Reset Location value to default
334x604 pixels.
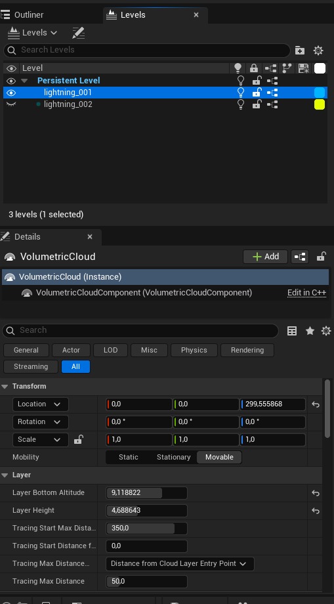[316, 404]
